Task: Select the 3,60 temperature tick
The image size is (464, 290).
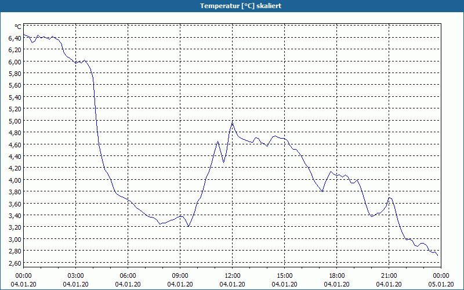Action: click(15, 204)
